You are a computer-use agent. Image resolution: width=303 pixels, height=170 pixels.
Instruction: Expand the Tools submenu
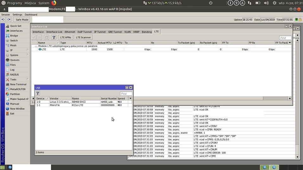point(28,79)
